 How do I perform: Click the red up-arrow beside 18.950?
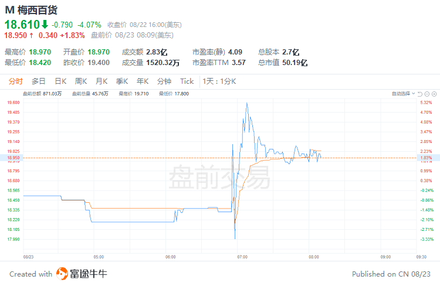32,35
